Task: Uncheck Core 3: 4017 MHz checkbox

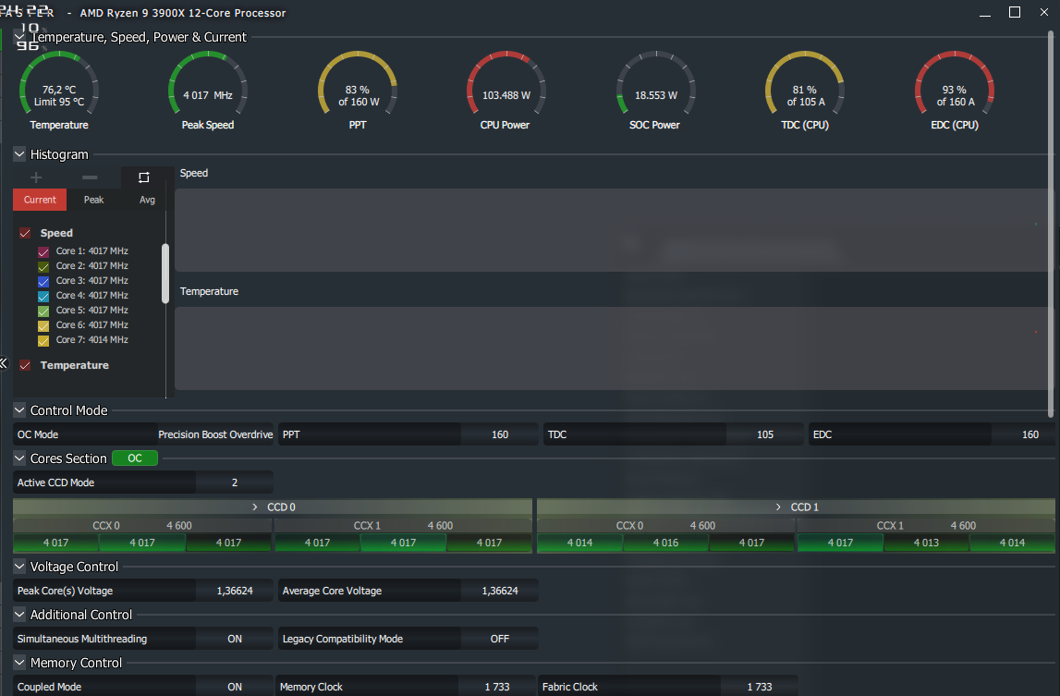Action: 43,281
